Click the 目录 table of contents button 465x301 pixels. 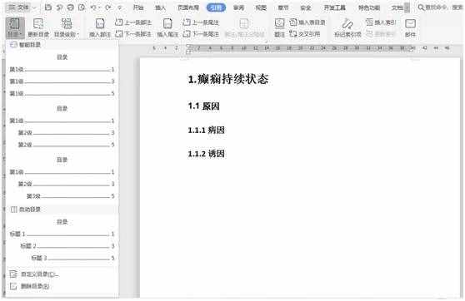tap(15, 27)
